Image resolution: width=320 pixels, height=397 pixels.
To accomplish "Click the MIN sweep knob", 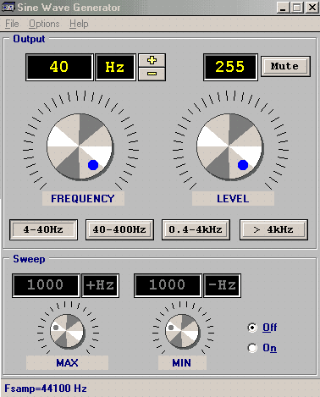I will tap(182, 331).
